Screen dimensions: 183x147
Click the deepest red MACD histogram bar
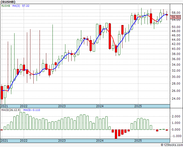(x=116, y=134)
